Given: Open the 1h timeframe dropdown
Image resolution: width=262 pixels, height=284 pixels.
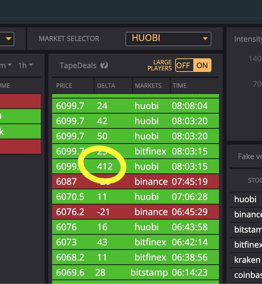Looking at the screenshot, I should [25, 66].
